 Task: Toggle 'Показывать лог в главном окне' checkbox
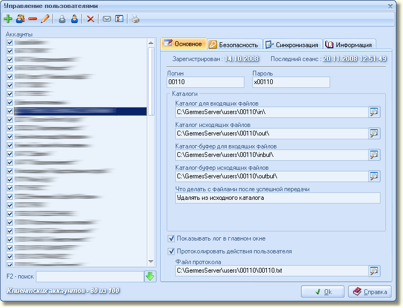coord(171,239)
